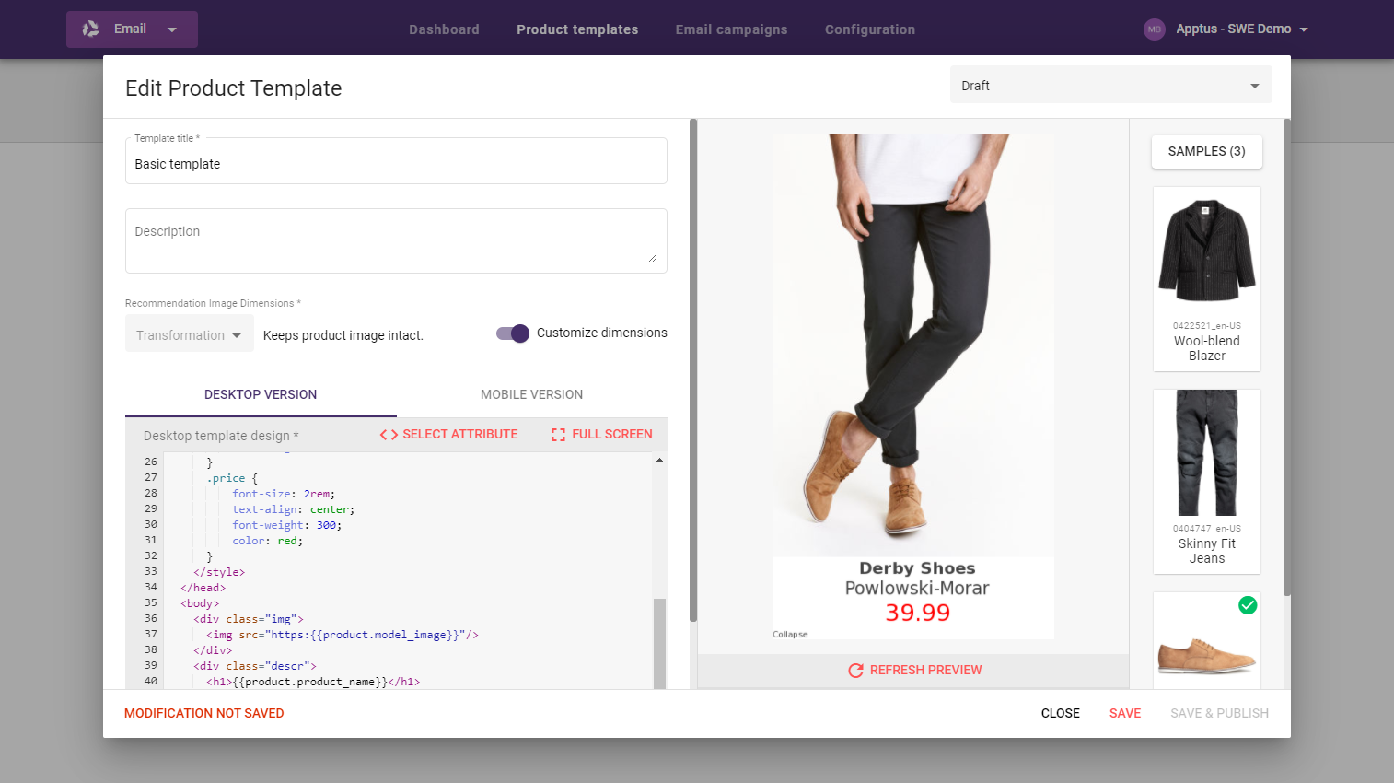Screen dimensions: 1394x783
Task: Go to the Dashboard tab
Action: pyautogui.click(x=444, y=29)
